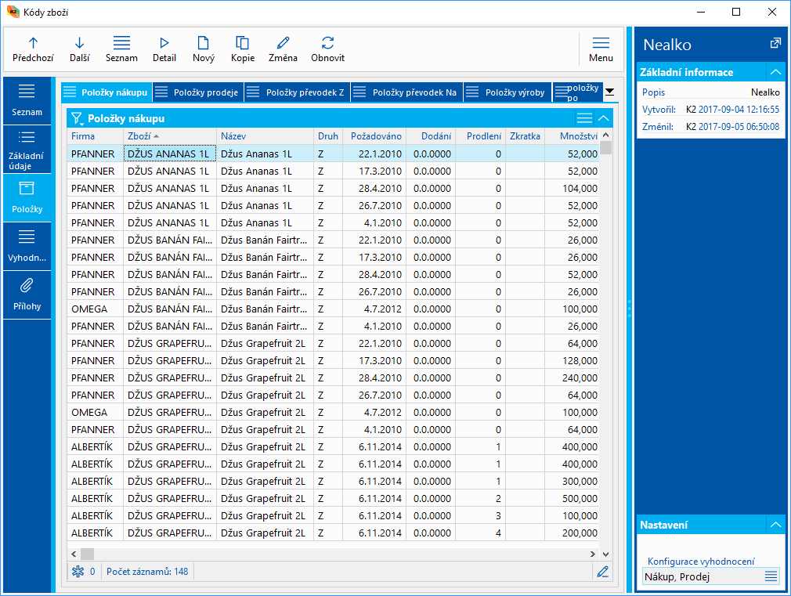Viewport: 791px width, 596px height.
Task: Click the snowflake icon in status bar
Action: point(77,572)
